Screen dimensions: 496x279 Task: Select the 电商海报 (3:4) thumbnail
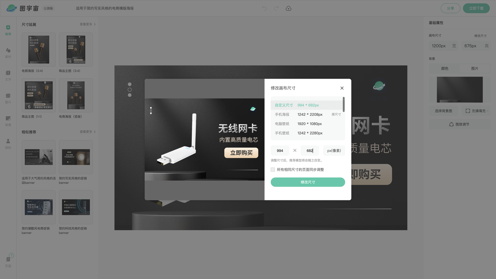tap(39, 50)
